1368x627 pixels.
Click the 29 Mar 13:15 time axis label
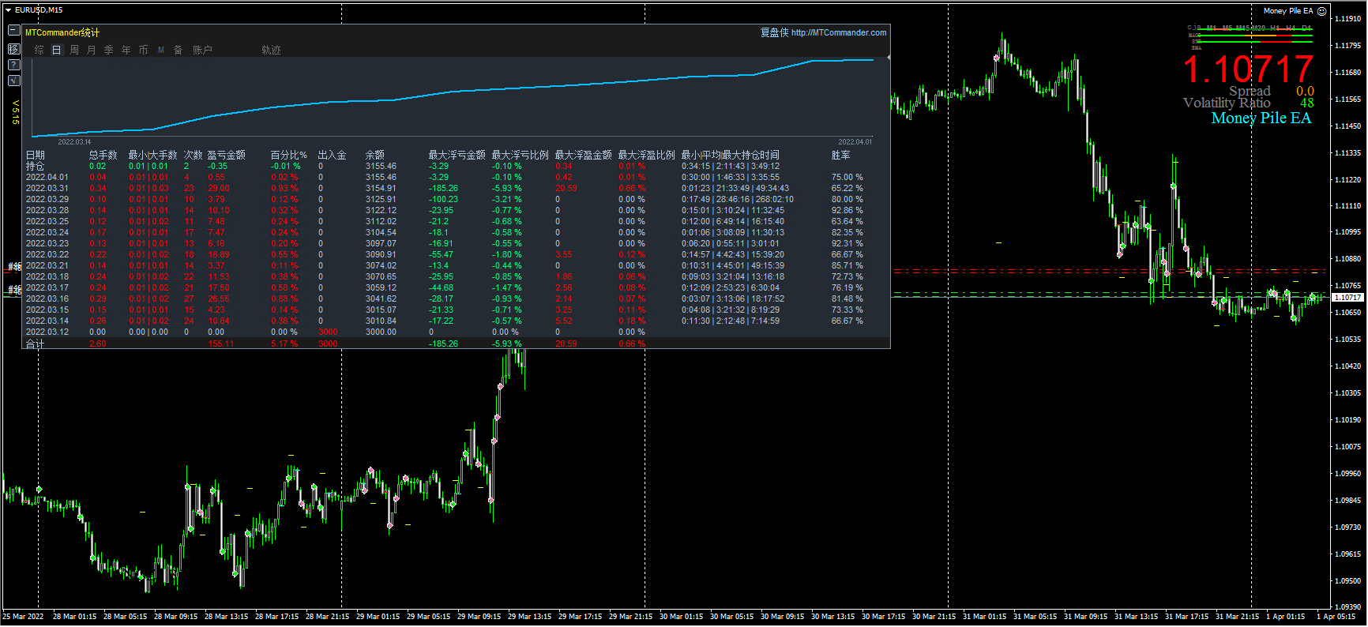coord(529,617)
